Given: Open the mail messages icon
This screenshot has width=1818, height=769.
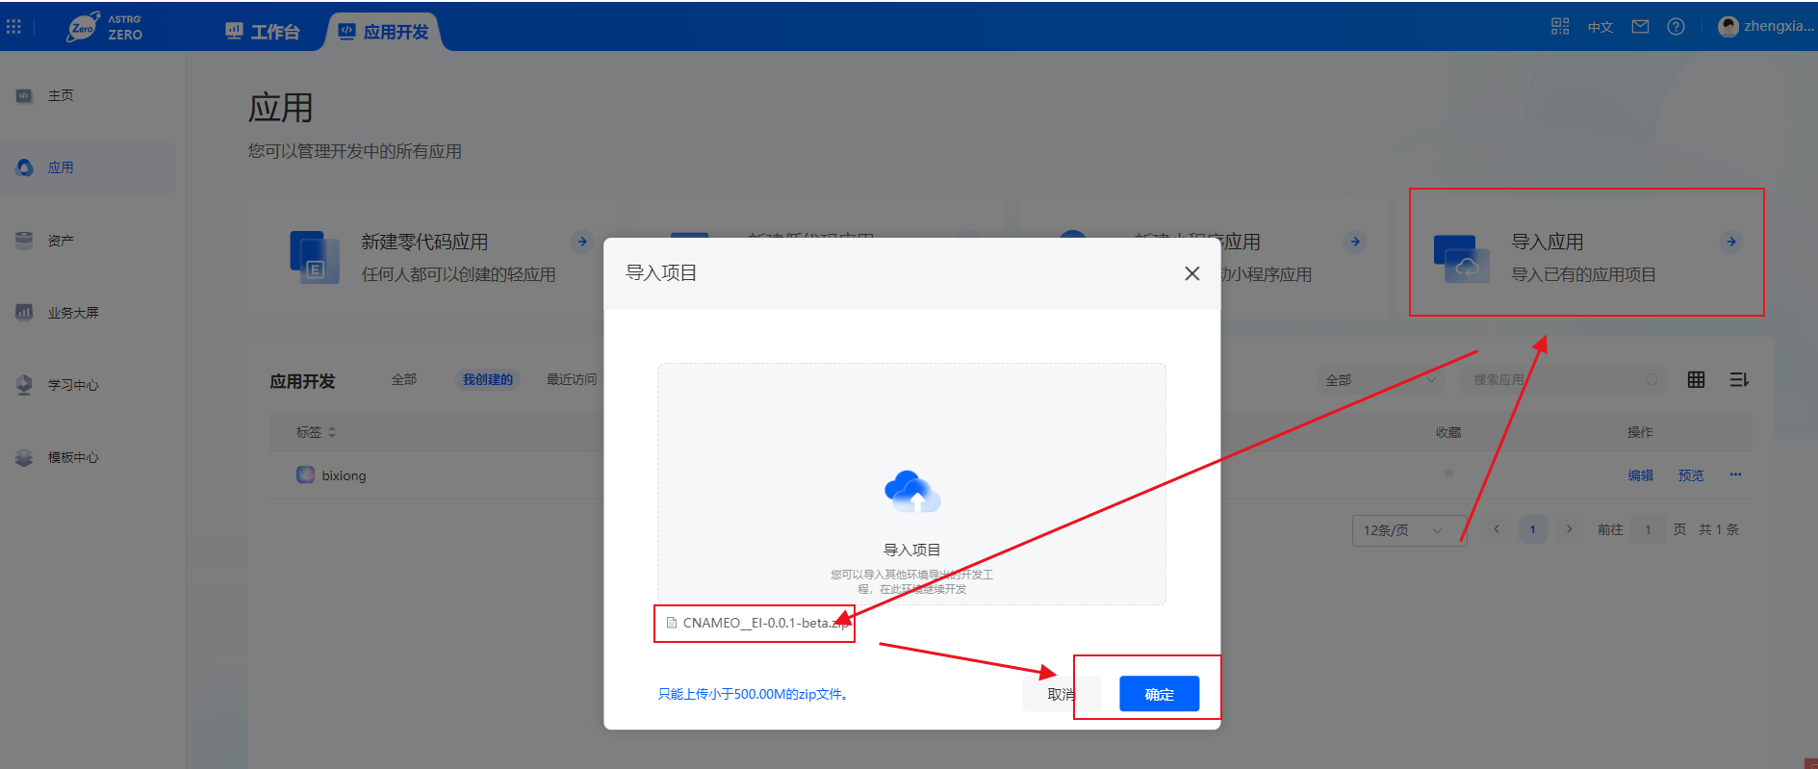Looking at the screenshot, I should pyautogui.click(x=1641, y=27).
